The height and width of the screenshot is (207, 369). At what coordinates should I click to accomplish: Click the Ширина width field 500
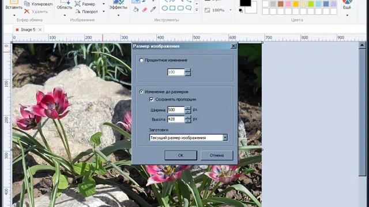[x=176, y=110]
